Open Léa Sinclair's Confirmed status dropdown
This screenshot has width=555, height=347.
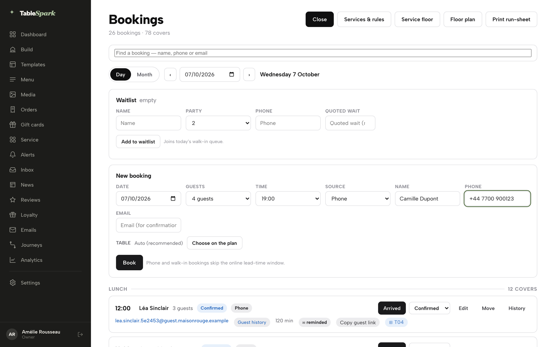[429, 308]
